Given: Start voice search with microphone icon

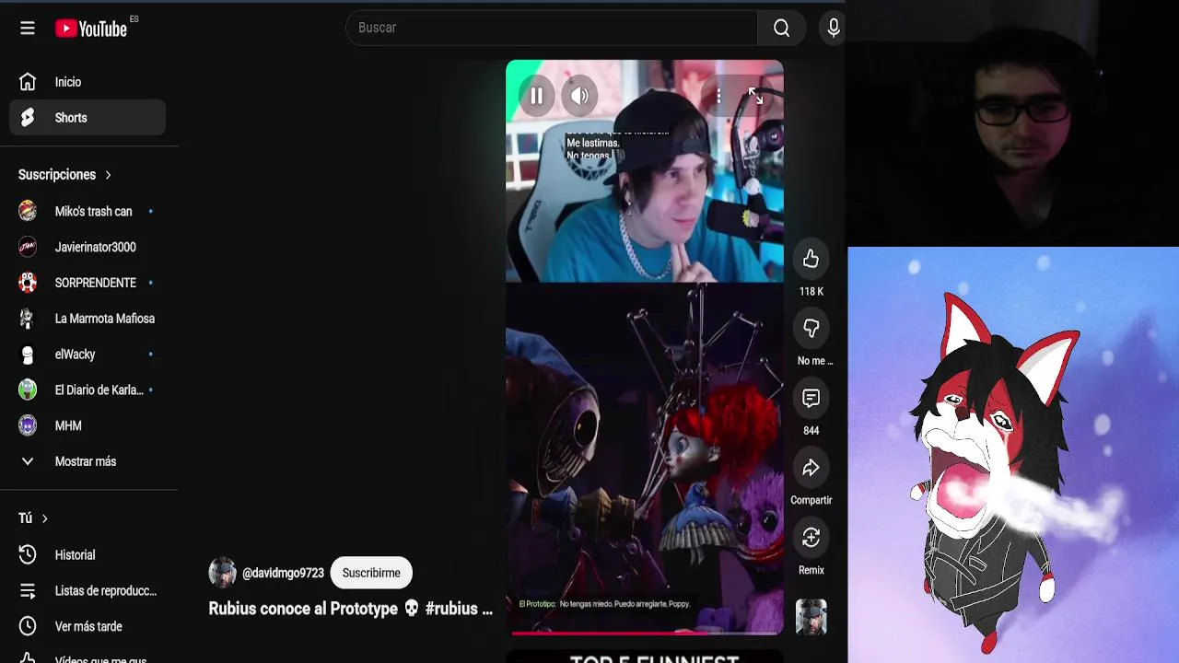Looking at the screenshot, I should click(x=834, y=28).
